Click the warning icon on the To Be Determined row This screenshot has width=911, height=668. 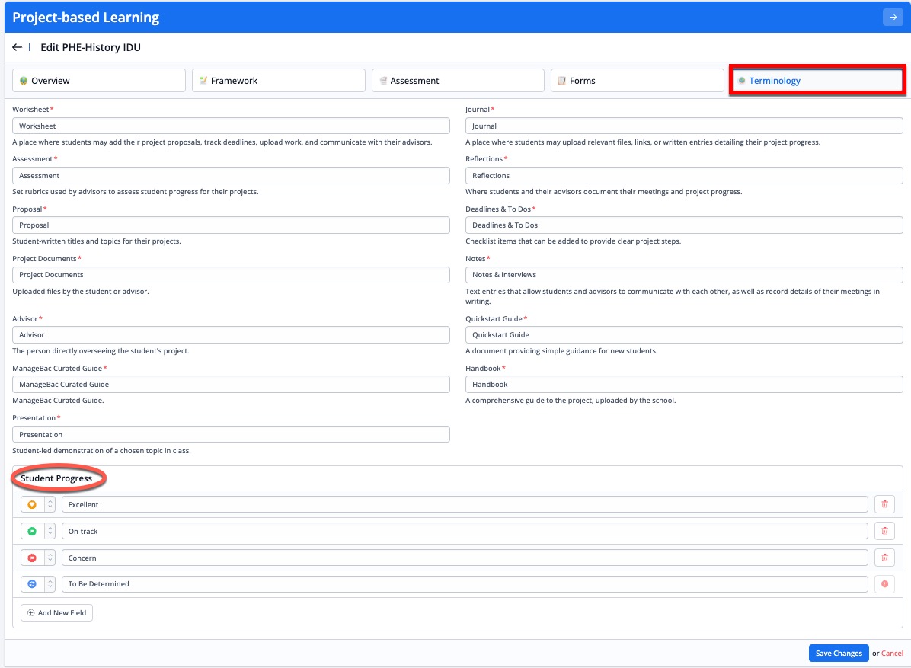pos(884,584)
